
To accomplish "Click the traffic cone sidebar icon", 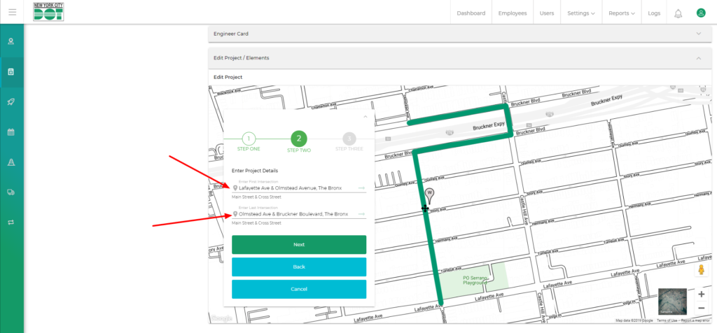I will click(x=11, y=162).
